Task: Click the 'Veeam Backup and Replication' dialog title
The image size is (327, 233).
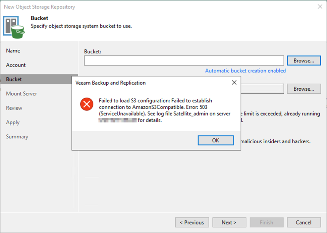Action: click(x=111, y=83)
